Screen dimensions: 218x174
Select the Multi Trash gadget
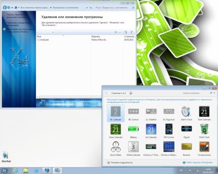(x=204, y=131)
